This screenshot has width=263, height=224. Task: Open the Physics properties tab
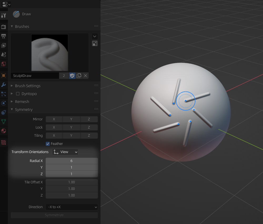(x=4, y=103)
